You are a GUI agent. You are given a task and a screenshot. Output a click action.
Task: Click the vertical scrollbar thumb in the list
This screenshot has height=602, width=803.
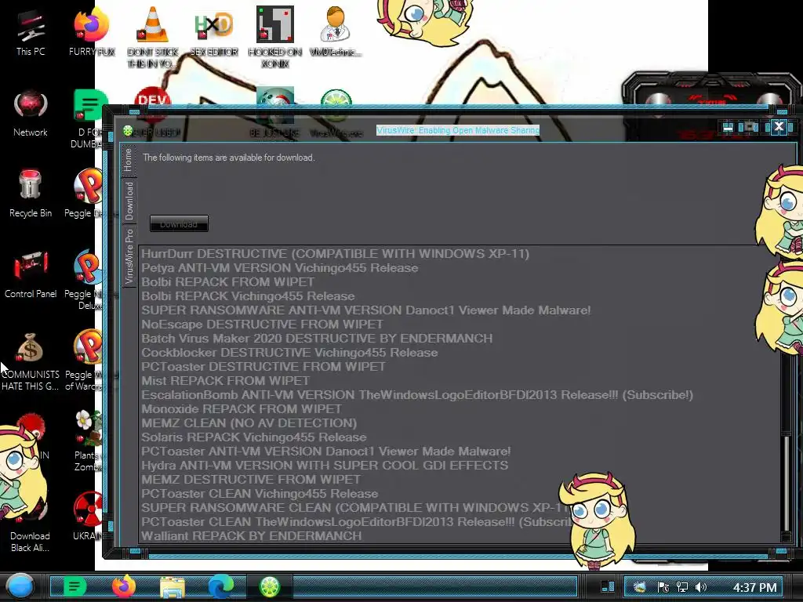(787, 484)
